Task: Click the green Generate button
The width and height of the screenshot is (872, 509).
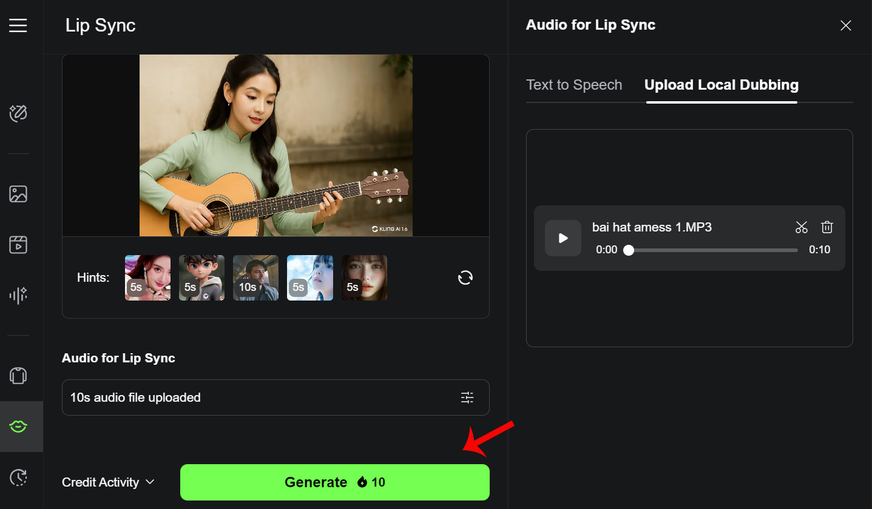Action: [334, 482]
